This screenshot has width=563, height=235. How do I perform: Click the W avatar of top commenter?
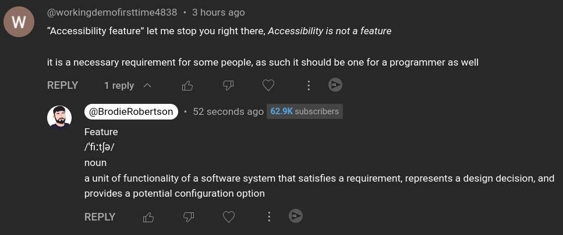point(19,22)
